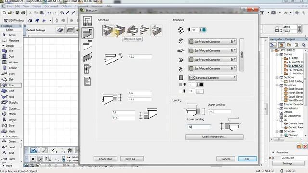The height and width of the screenshot is (173, 308).
Task: Open the View menu
Action: pos(26,6)
